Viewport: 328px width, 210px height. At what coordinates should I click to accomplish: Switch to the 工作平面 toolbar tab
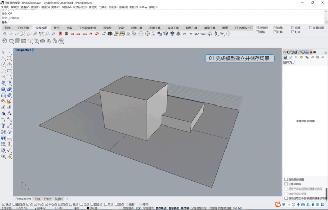pyautogui.click(x=23, y=28)
